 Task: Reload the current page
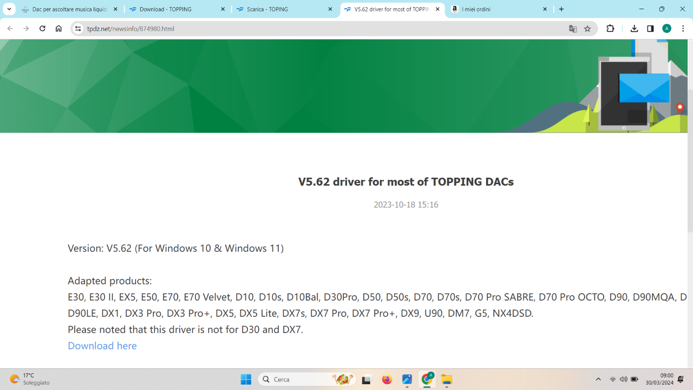(42, 29)
